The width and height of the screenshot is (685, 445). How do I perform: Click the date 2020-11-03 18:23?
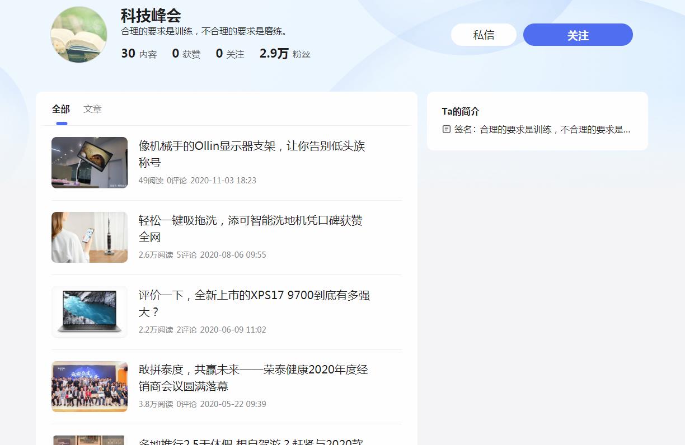223,181
